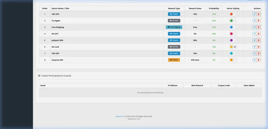The width and height of the screenshot is (268, 129).
Task: Edit the 10% OFF sector
Action: tap(255, 14)
